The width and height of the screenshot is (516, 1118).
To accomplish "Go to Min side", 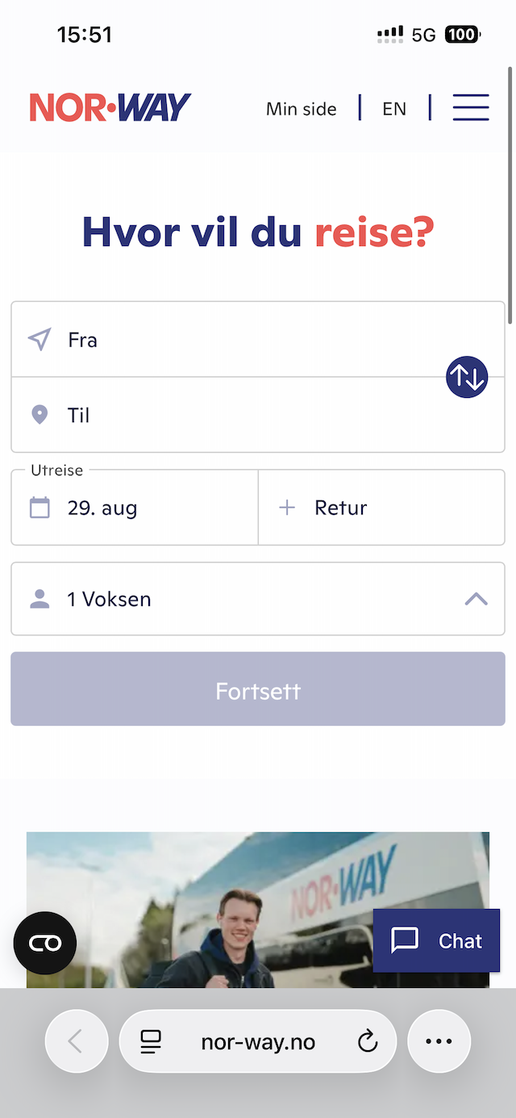I will pos(302,109).
